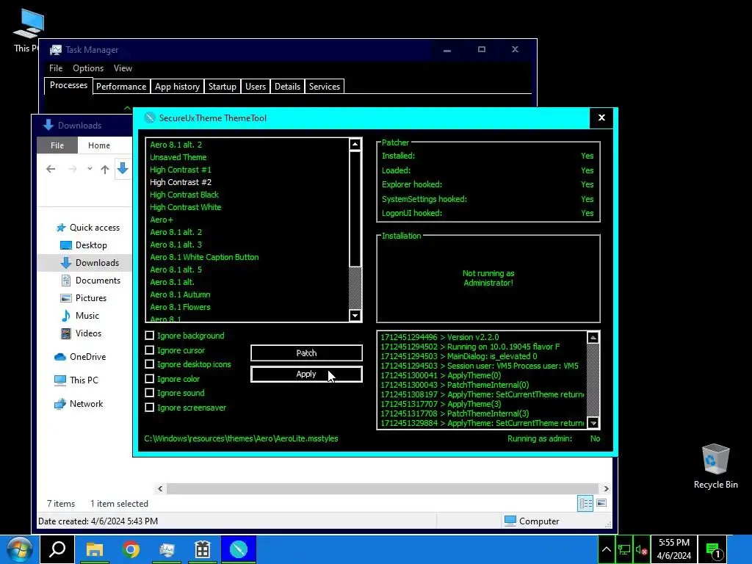Switch Explorer to details view icon
This screenshot has height=564, width=752.
(x=585, y=503)
